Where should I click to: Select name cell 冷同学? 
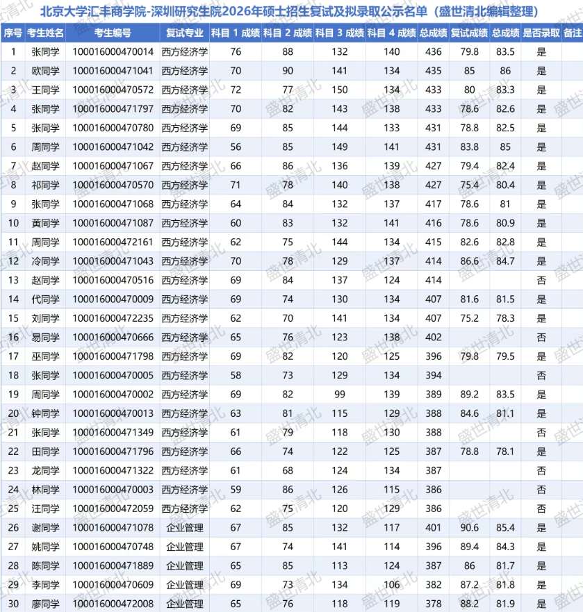45,260
